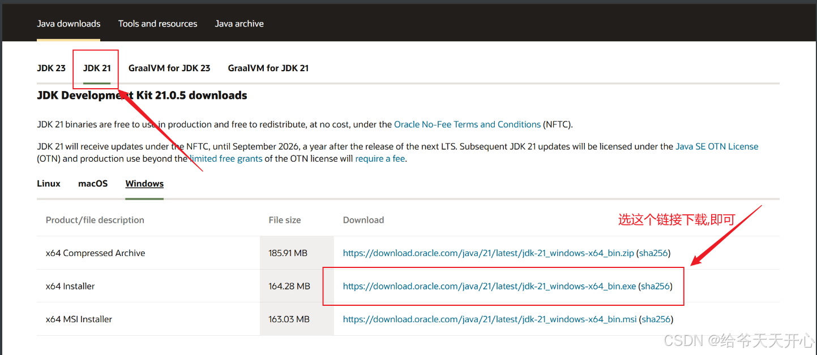Image resolution: width=817 pixels, height=355 pixels.
Task: Download the windows-x64_bin.msi installer link
Action: tap(490, 319)
